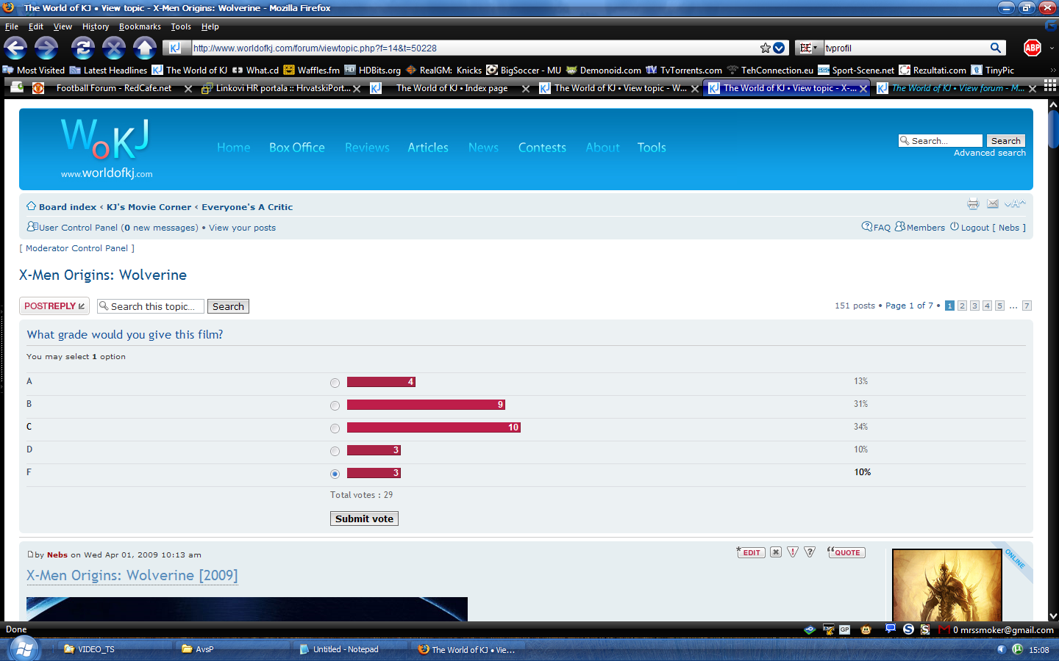Open the URL history dropdown arrow
Viewport: 1059px width, 661px height.
point(780,48)
